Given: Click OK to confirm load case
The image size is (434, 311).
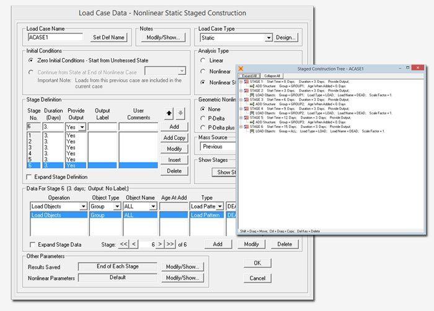Looking at the screenshot, I should click(257, 263).
